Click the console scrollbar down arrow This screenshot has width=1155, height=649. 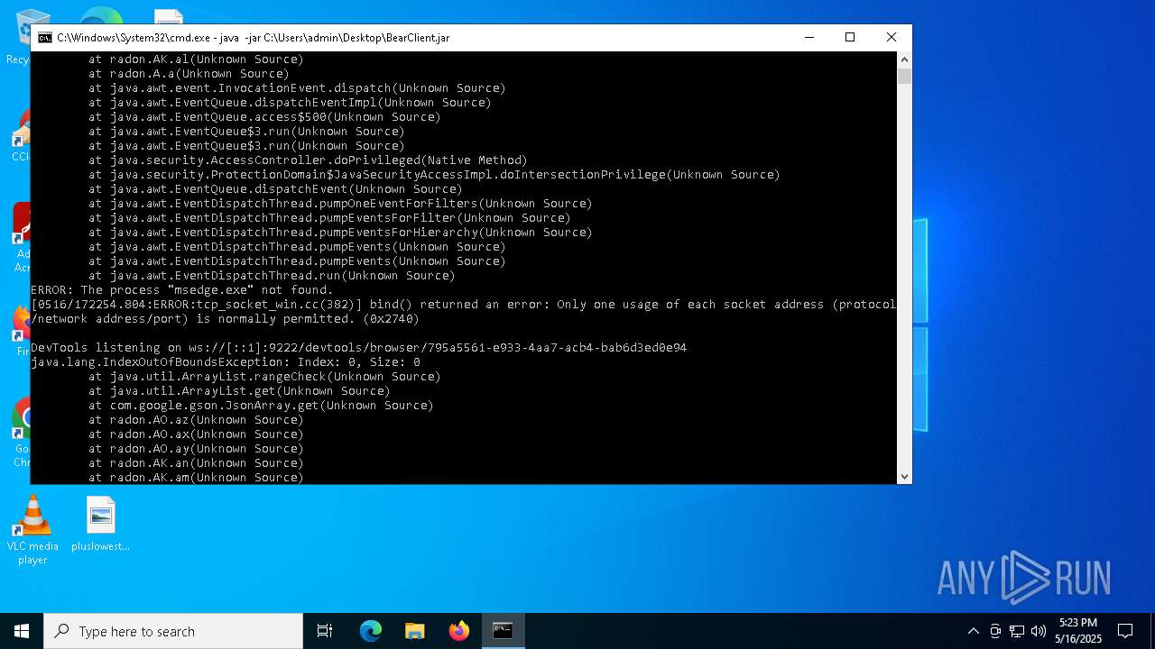[x=904, y=477]
